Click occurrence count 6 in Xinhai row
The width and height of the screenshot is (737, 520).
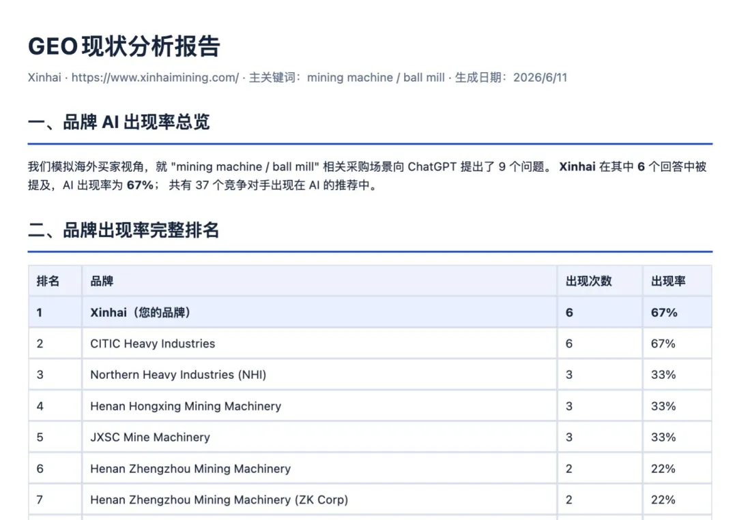[569, 313]
